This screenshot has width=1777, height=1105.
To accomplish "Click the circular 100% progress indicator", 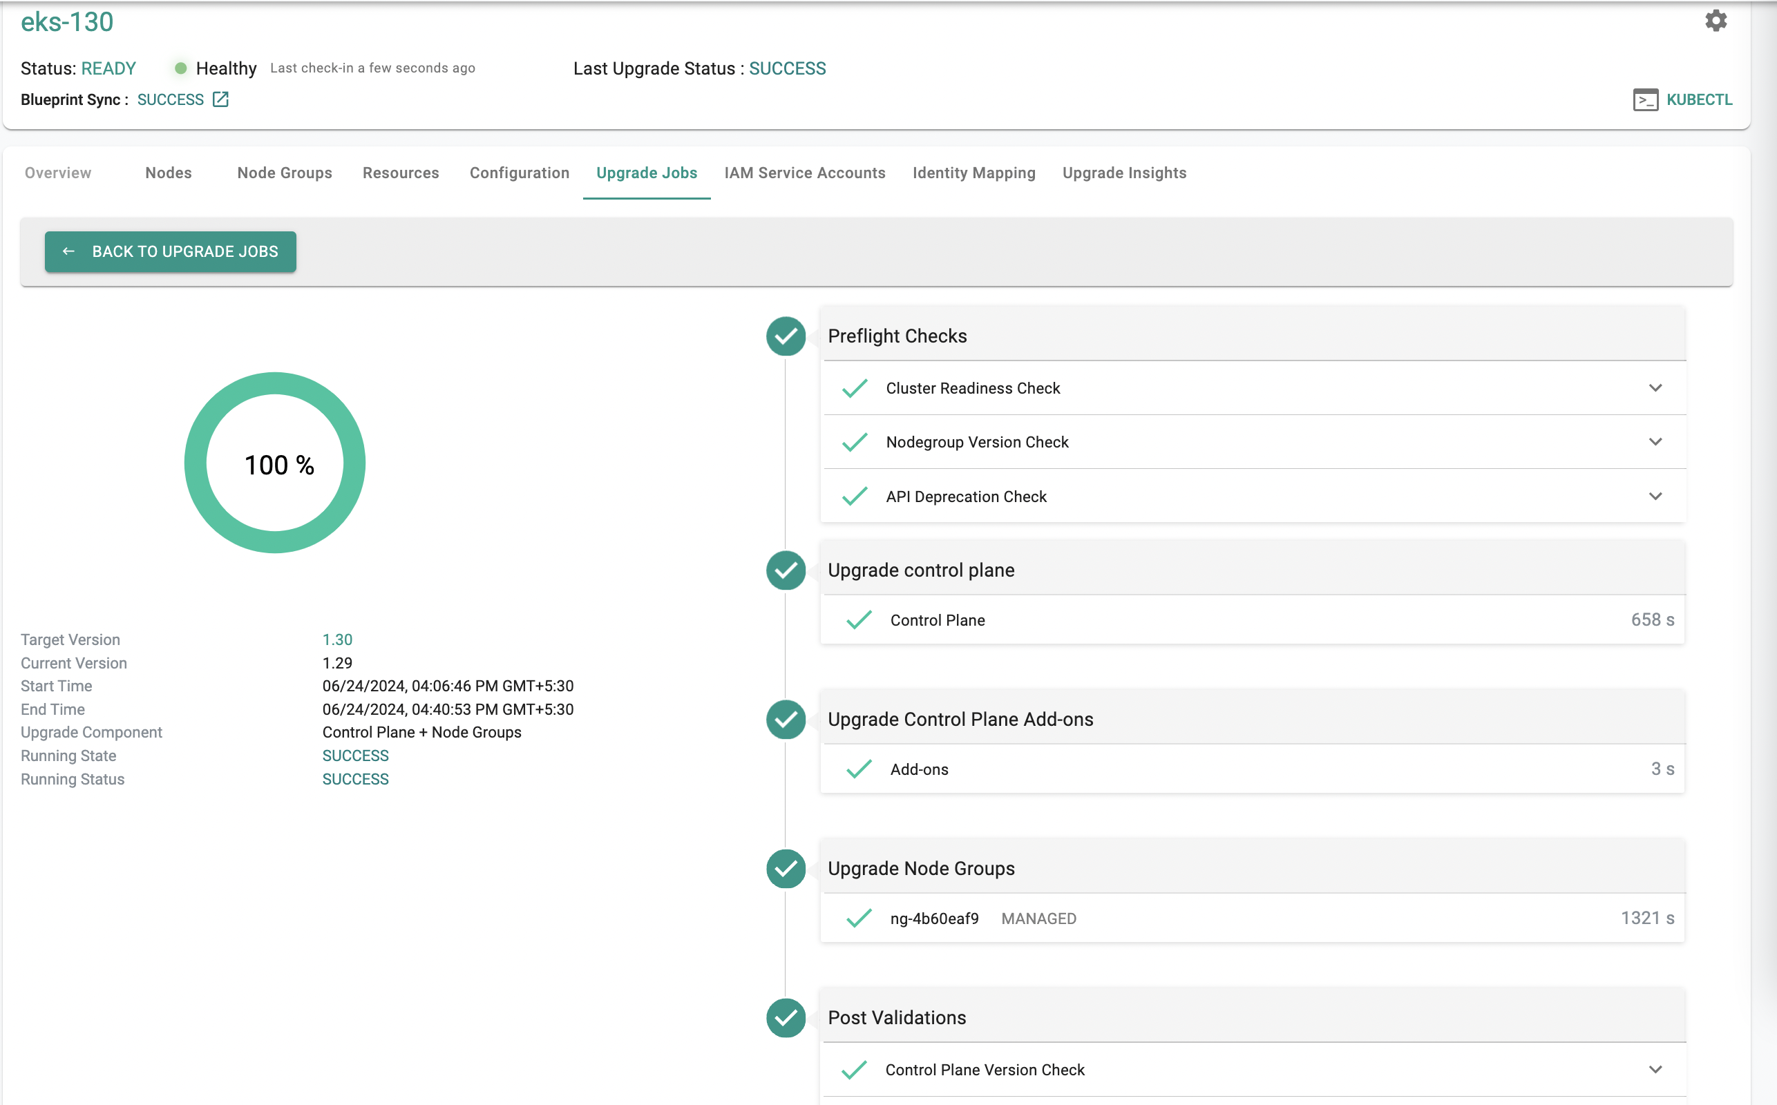I will coord(278,463).
